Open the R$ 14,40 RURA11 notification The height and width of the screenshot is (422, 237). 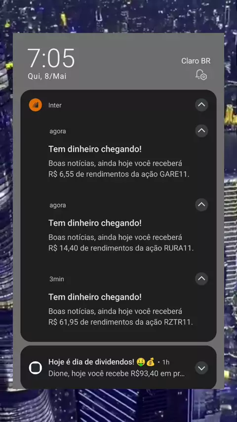pyautogui.click(x=118, y=228)
